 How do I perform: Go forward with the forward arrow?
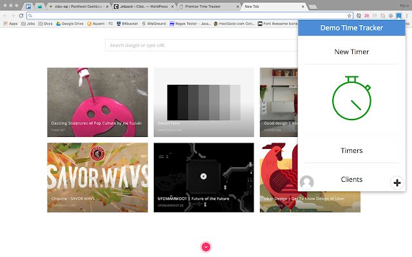tap(13, 15)
